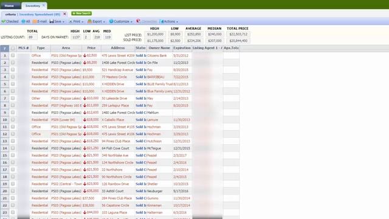Click the help question mark grid corner

point(4,48)
